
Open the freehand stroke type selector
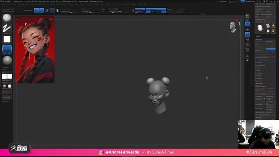click(x=7, y=29)
